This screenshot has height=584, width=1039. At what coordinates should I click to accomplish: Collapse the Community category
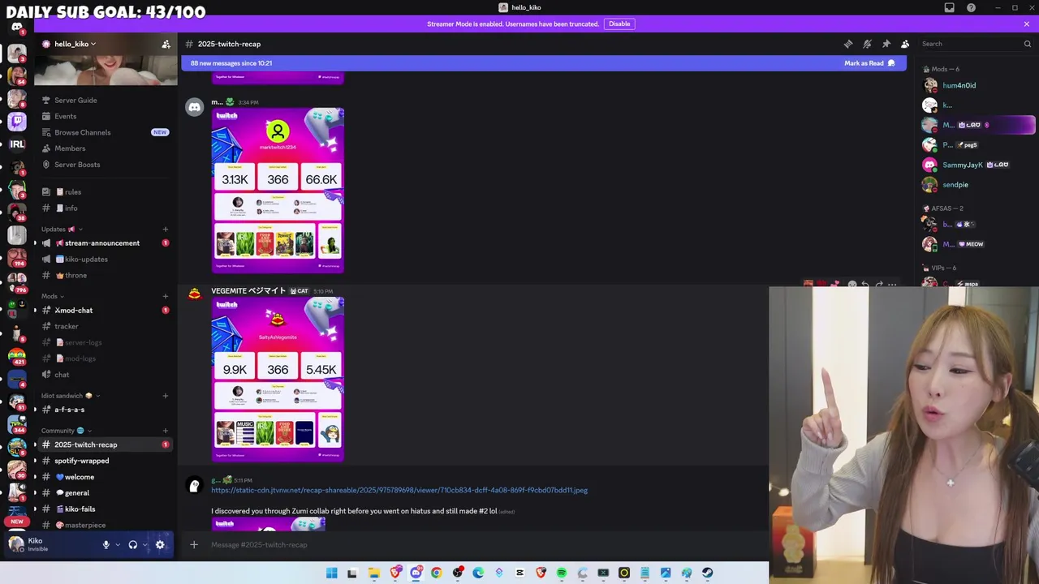click(67, 431)
